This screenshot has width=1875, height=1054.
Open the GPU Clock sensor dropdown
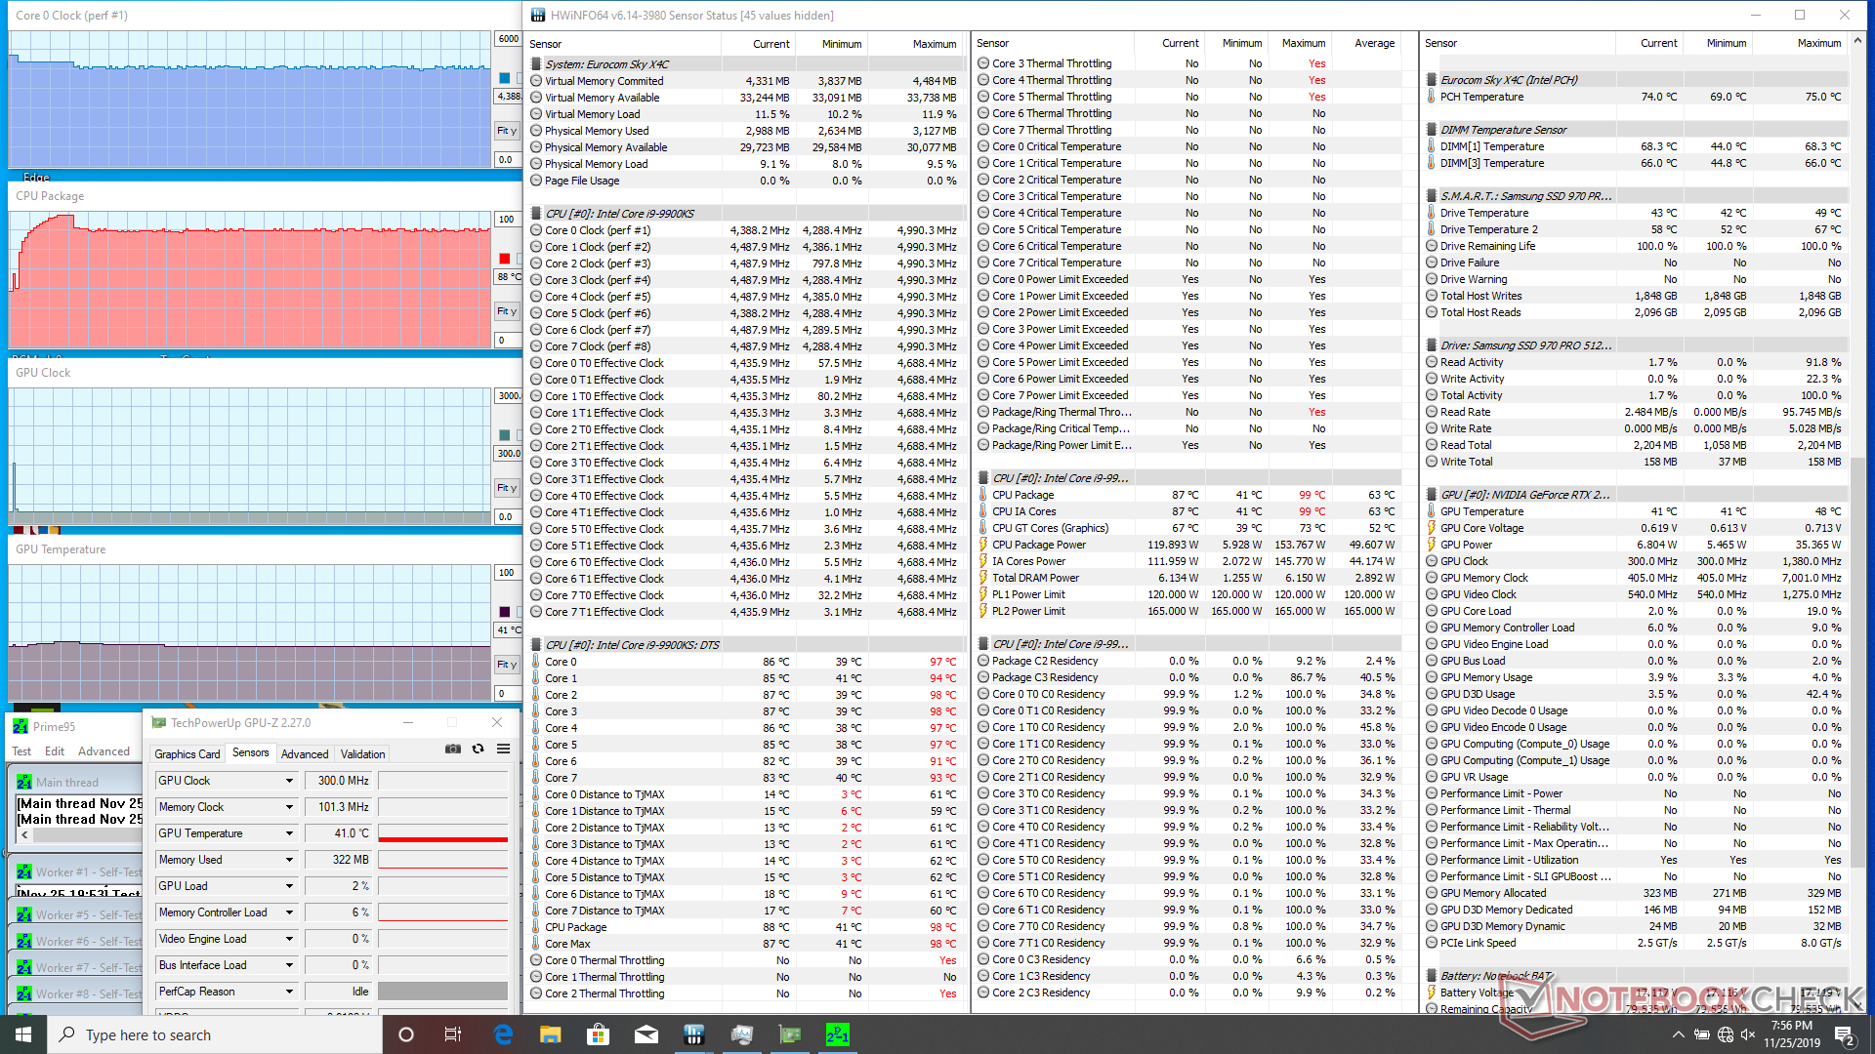[x=289, y=781]
